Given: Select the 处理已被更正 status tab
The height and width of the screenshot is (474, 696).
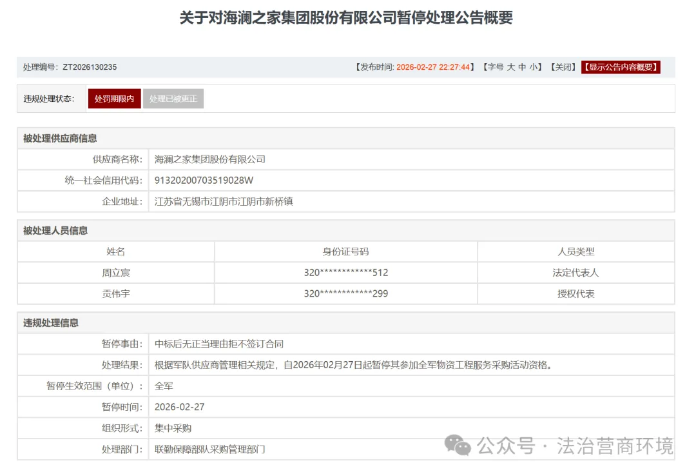Looking at the screenshot, I should click(x=173, y=99).
